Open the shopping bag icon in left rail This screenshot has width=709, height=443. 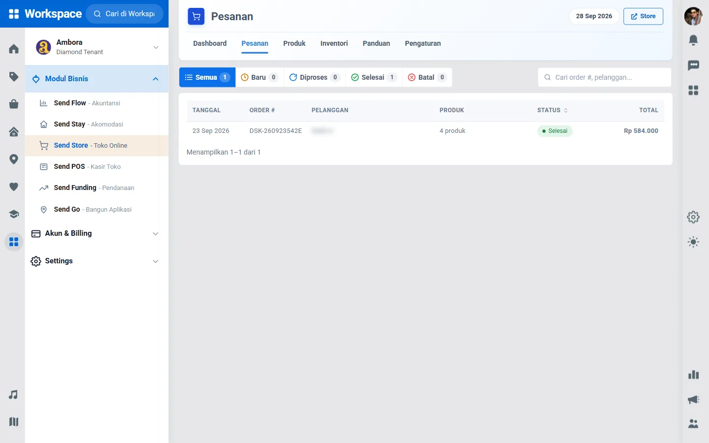tap(14, 104)
